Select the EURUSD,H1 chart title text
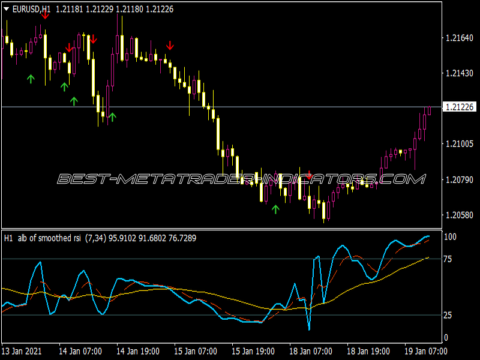Viewport: 480px width, 360px height. click(x=32, y=9)
